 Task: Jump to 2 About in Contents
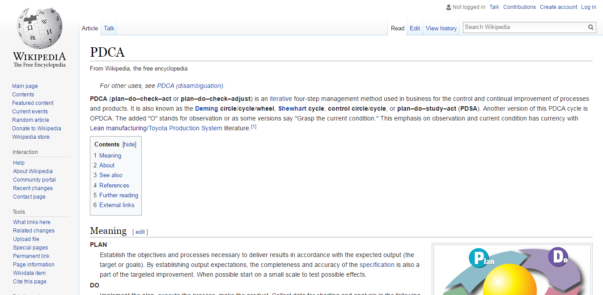(104, 166)
